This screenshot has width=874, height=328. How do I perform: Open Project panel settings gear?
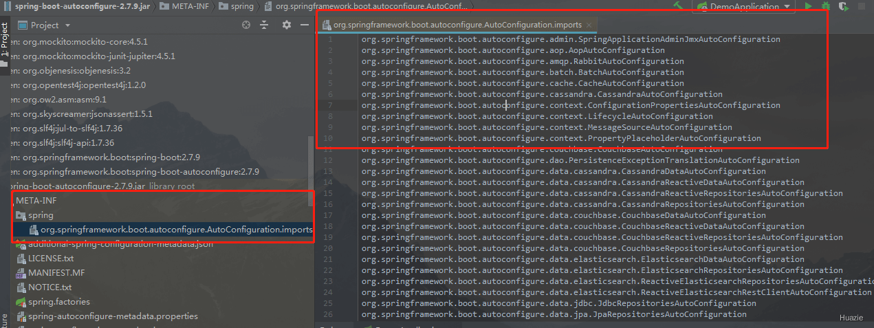click(x=287, y=25)
